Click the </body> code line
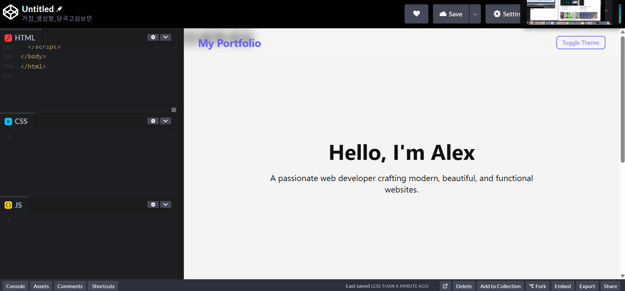 [x=33, y=56]
